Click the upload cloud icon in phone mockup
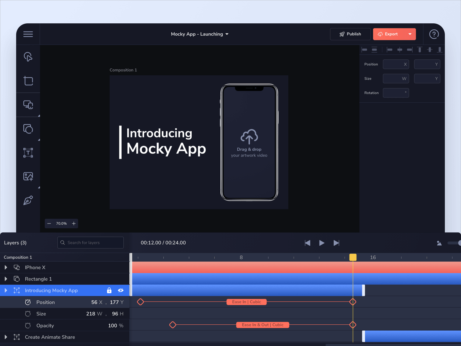 pos(249,137)
